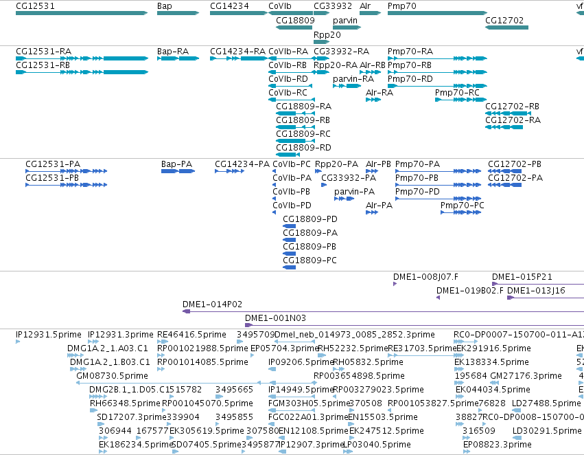Viewport: 584px width, 455px height.
Task: Select EST RE46416.5prime
Action: click(163, 342)
